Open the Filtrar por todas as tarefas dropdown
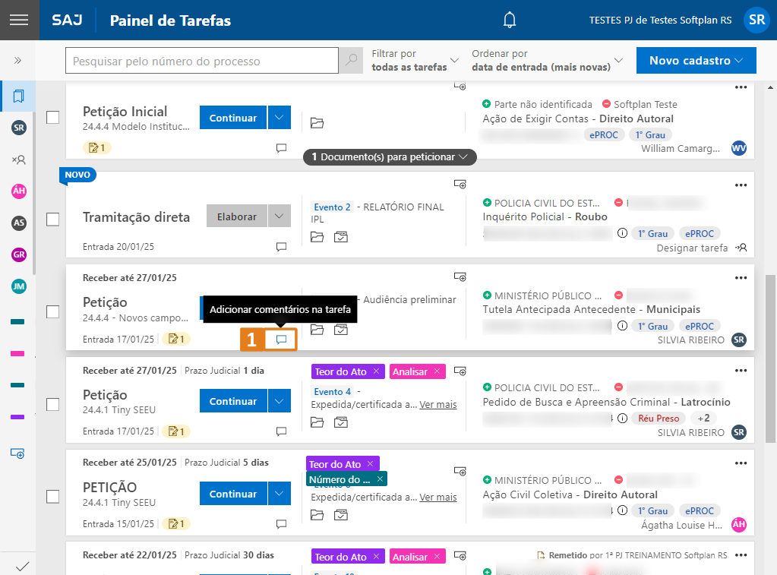The height and width of the screenshot is (575, 777). [x=415, y=61]
